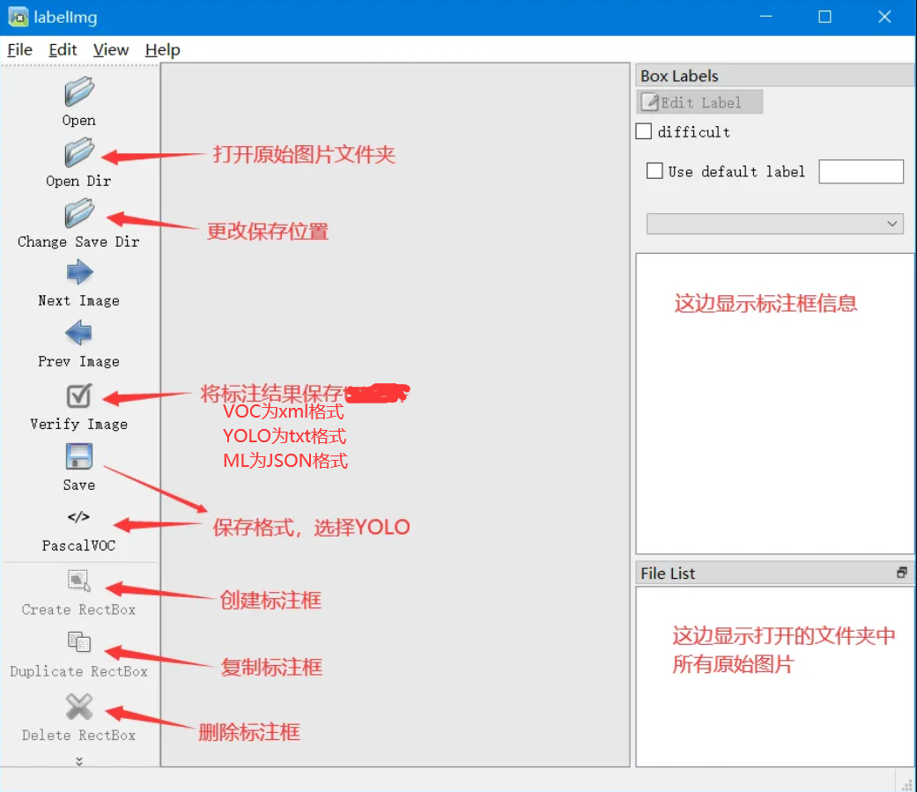Click the default label text field
The height and width of the screenshot is (792, 917).
click(861, 172)
